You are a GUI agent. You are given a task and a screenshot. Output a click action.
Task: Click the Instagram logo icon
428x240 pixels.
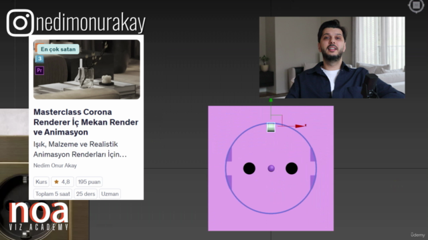[20, 23]
